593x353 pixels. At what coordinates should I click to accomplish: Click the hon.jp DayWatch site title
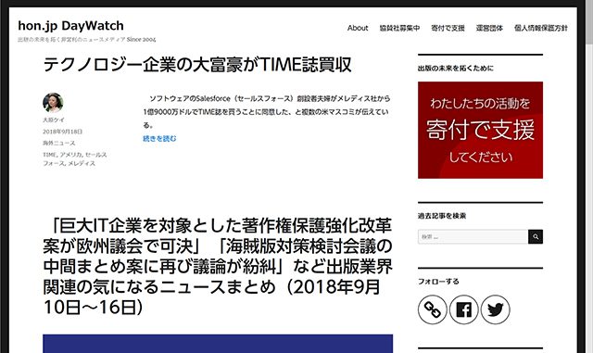(x=70, y=26)
